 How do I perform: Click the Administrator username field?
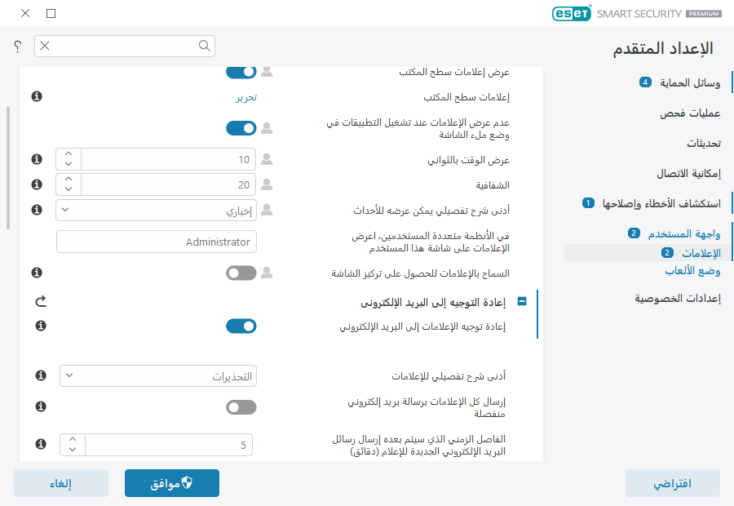click(157, 242)
